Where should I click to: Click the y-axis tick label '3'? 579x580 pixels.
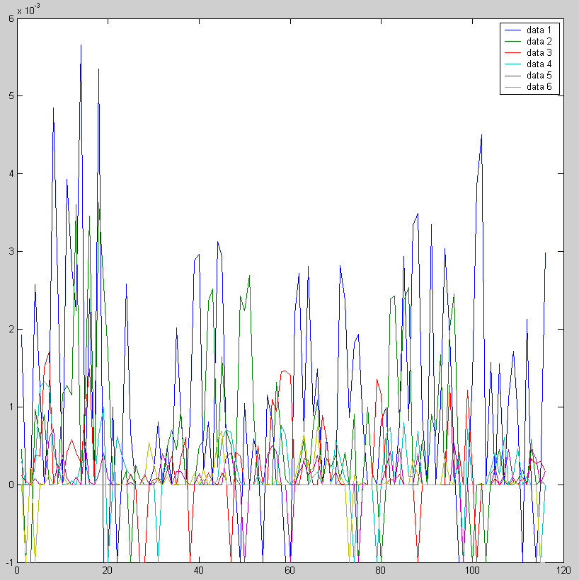click(11, 252)
